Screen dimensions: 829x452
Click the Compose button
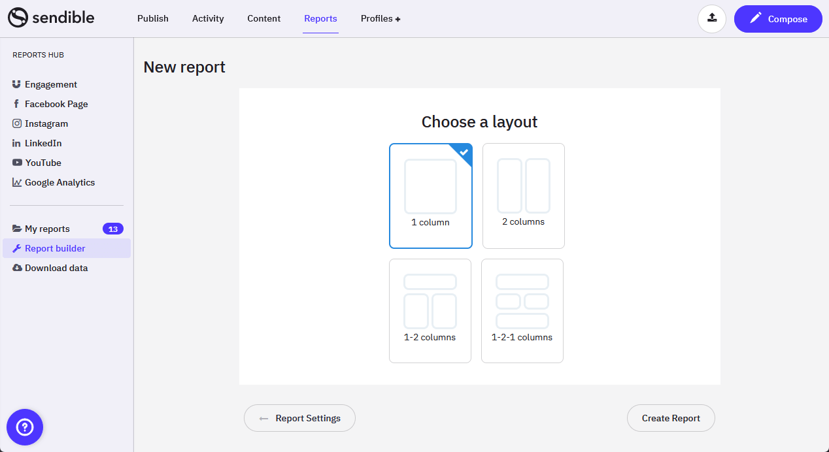tap(778, 19)
